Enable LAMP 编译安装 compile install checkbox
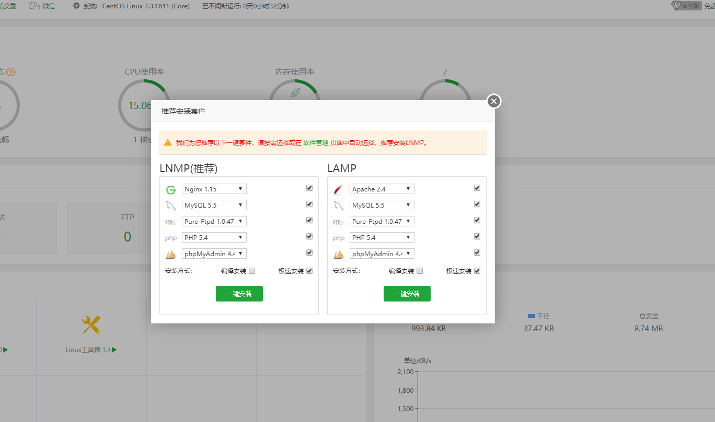Screen dimensions: 715x422 [x=420, y=271]
